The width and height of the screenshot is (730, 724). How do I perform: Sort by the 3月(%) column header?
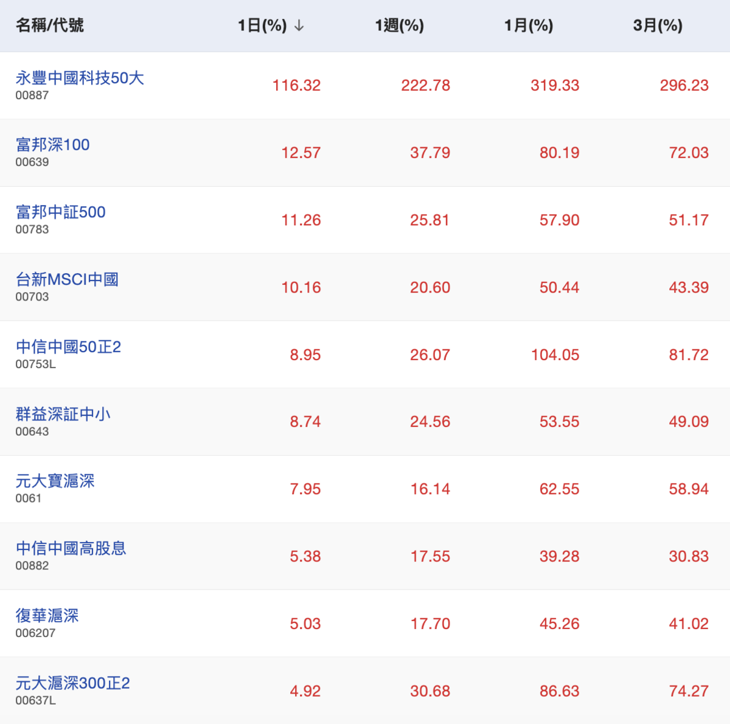click(658, 26)
